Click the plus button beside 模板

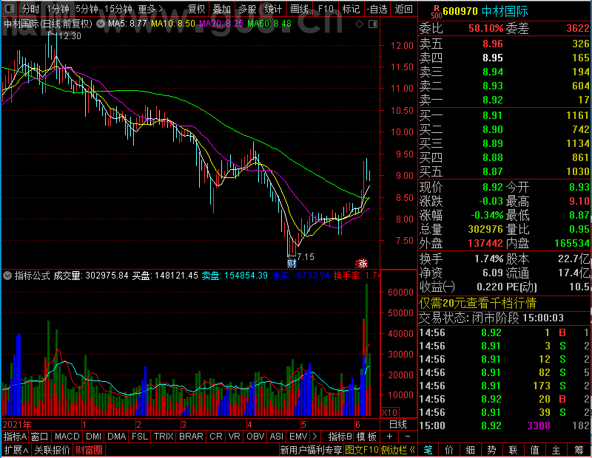pyautogui.click(x=390, y=437)
